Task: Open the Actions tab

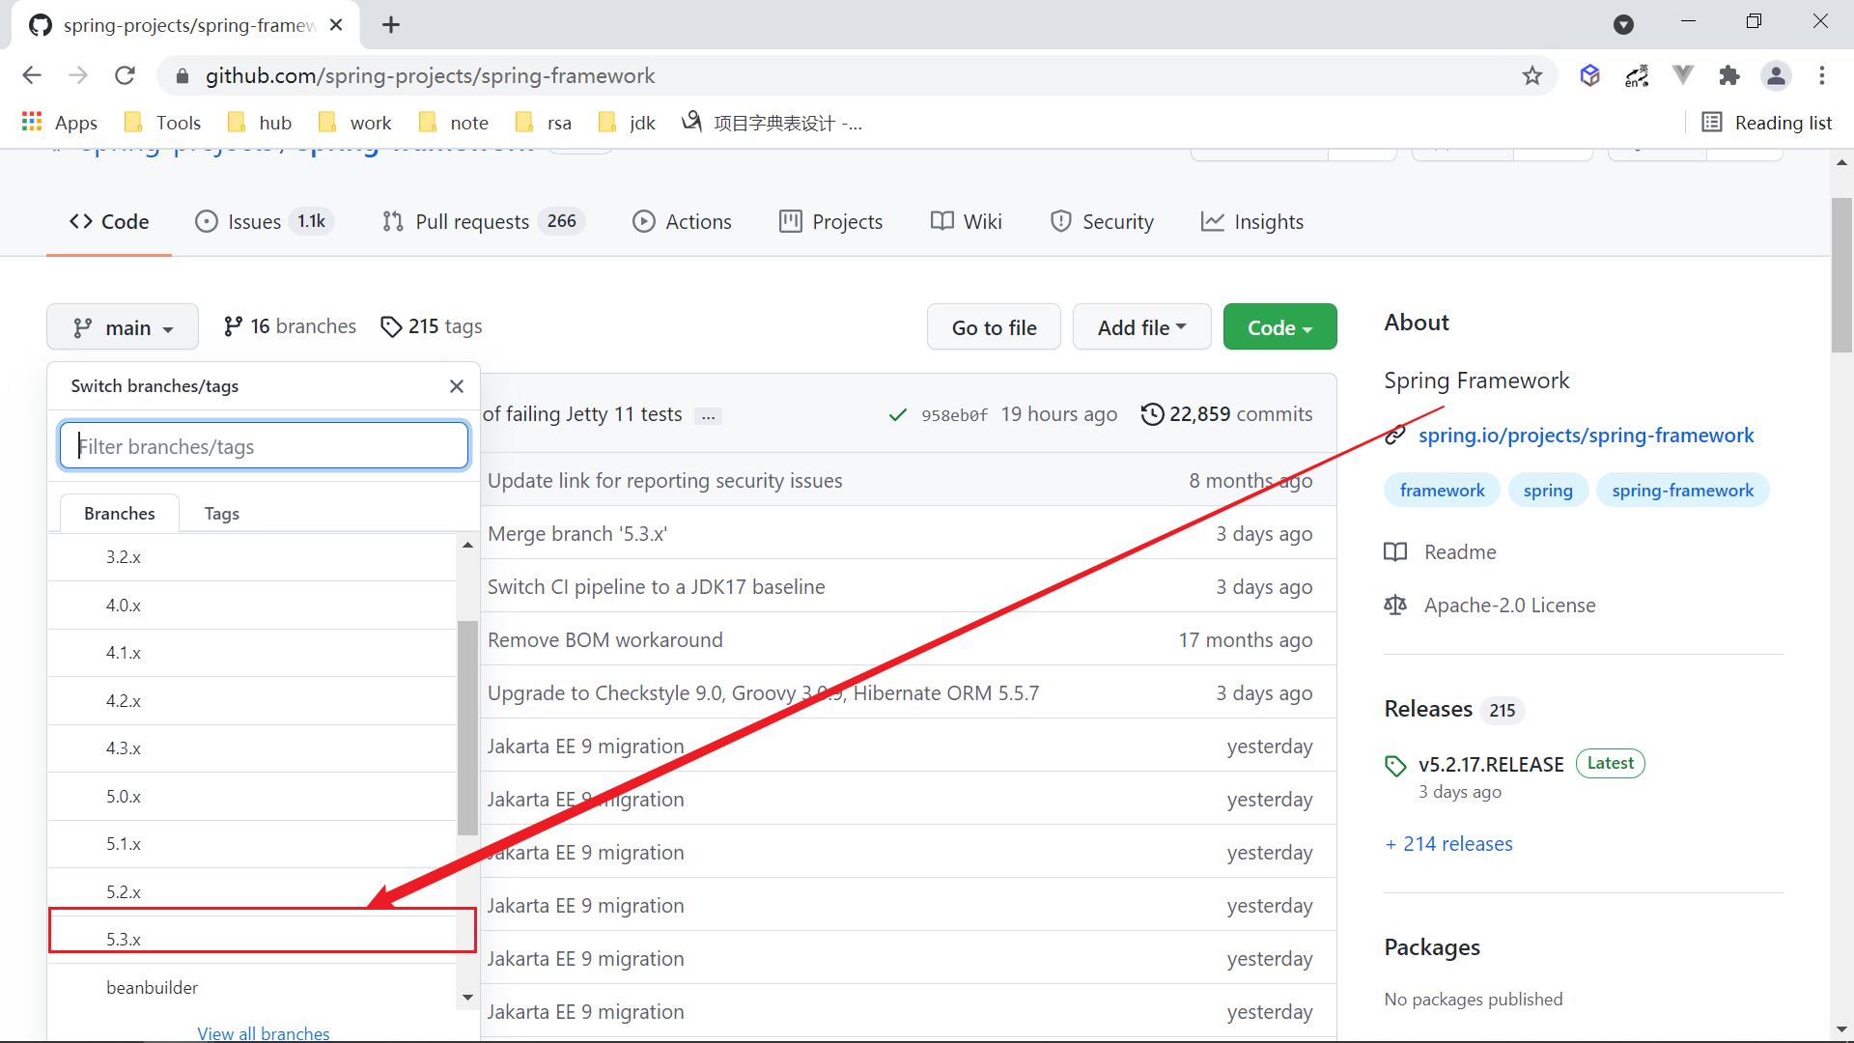Action: pyautogui.click(x=682, y=221)
